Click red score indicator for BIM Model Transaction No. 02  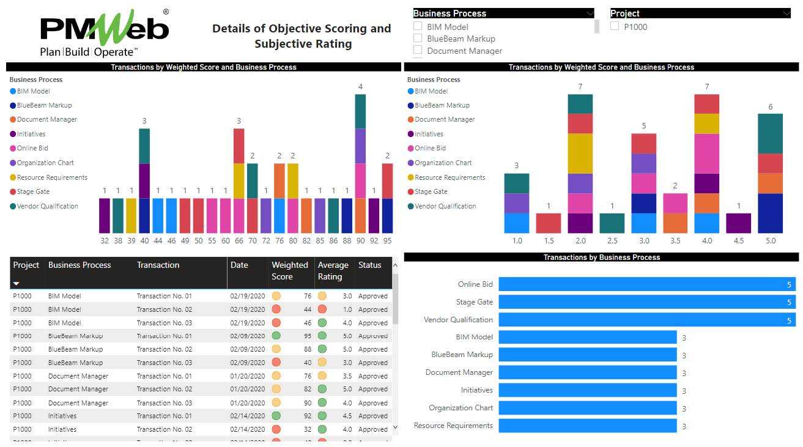tap(276, 309)
